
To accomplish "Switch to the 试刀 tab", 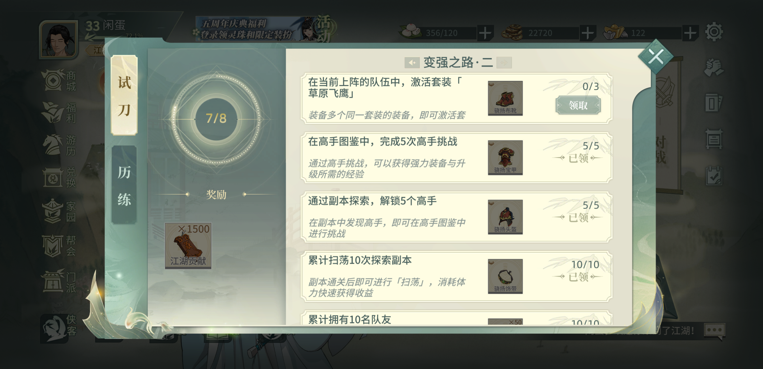I will [x=124, y=95].
